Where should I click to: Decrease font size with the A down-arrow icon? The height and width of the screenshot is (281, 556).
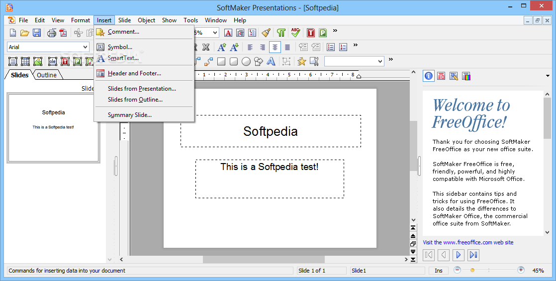click(234, 47)
